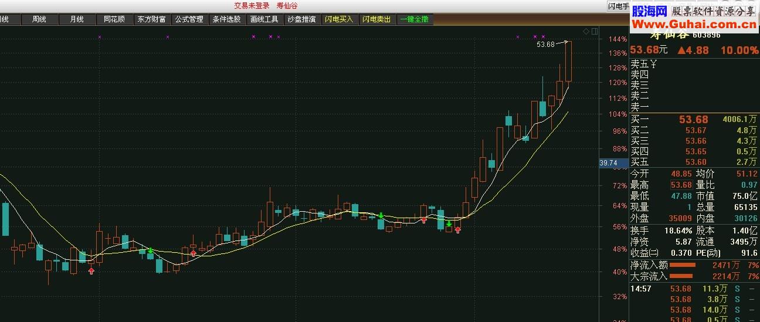Click the 市值 value 75.0亿
The height and width of the screenshot is (322, 760).
click(745, 196)
